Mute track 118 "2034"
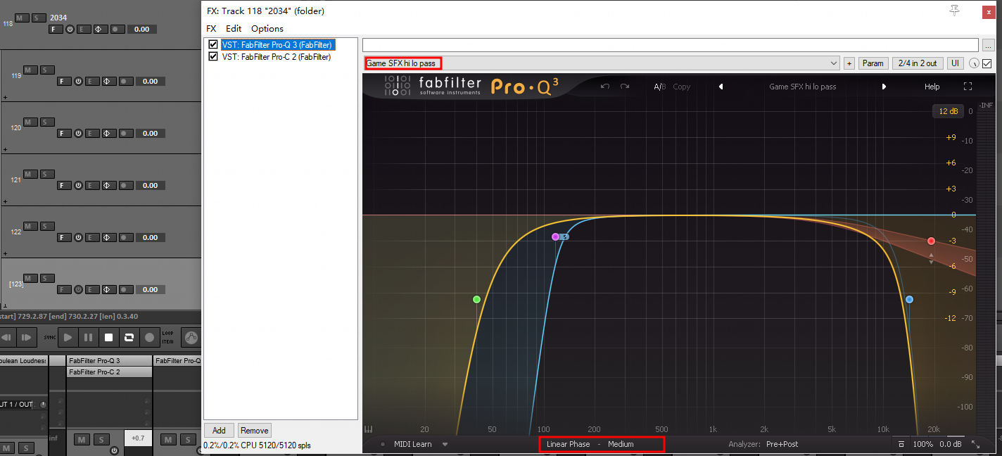The width and height of the screenshot is (1002, 456). click(22, 18)
